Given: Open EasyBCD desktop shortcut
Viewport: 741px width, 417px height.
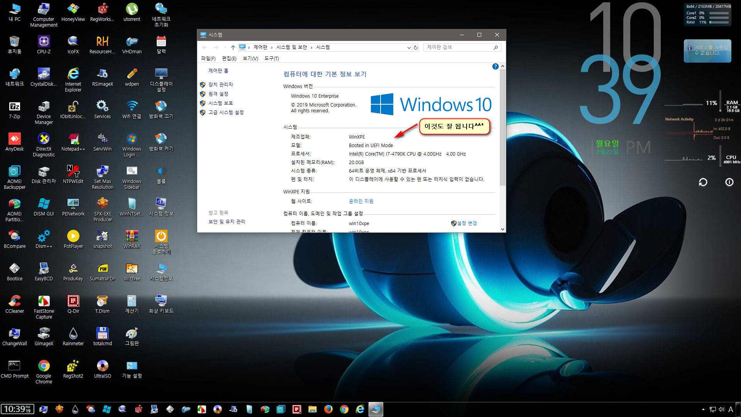Looking at the screenshot, I should pos(44,271).
